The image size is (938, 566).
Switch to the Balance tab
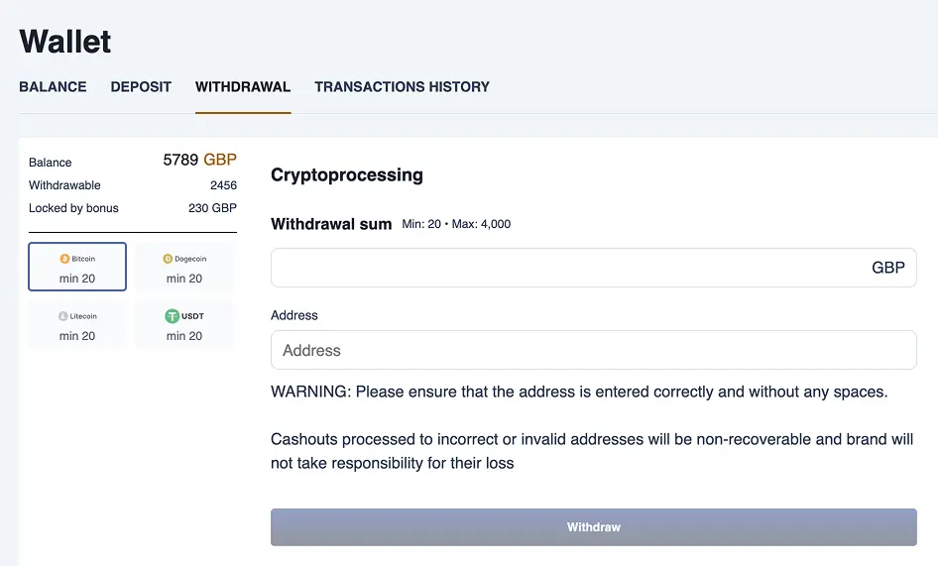point(53,87)
